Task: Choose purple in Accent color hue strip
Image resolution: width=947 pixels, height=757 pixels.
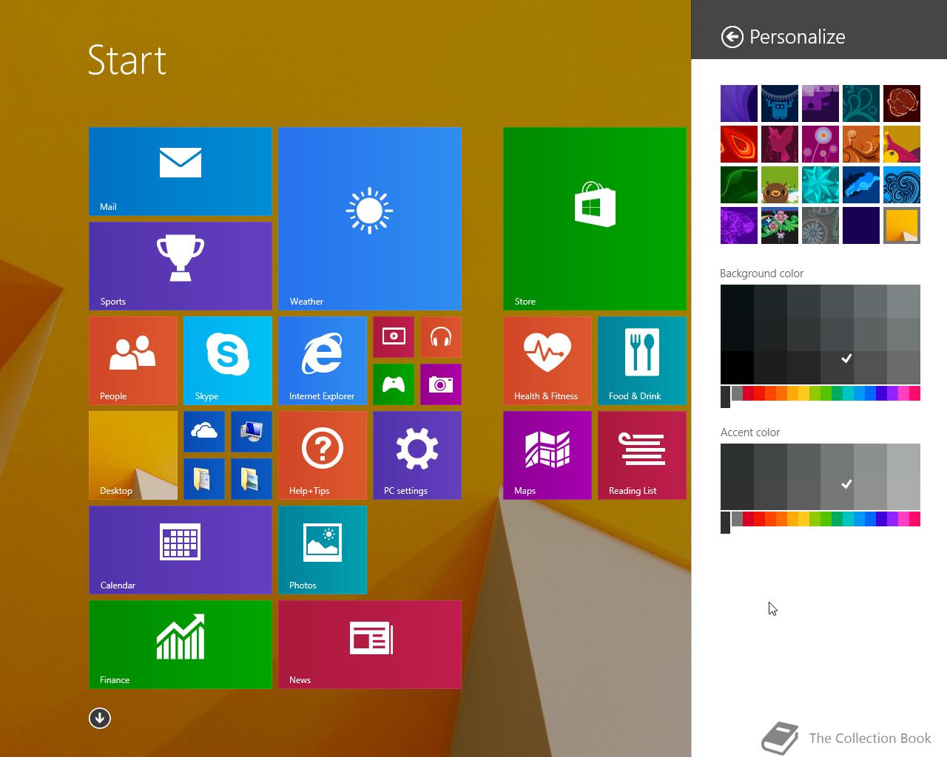Action: click(x=892, y=518)
